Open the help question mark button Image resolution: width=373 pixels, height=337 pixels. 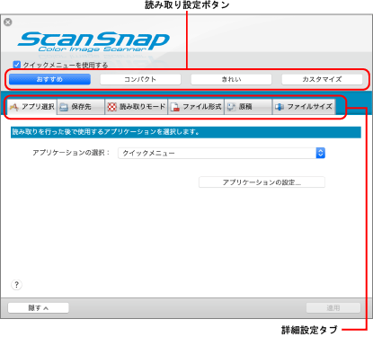[16, 285]
